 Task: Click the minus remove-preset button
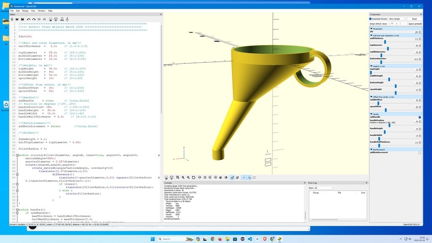point(404,24)
